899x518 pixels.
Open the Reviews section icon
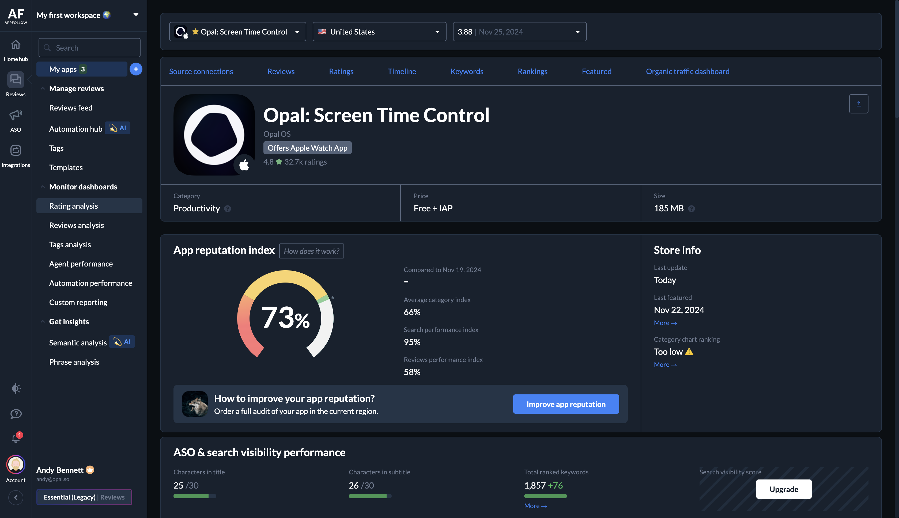click(x=16, y=80)
